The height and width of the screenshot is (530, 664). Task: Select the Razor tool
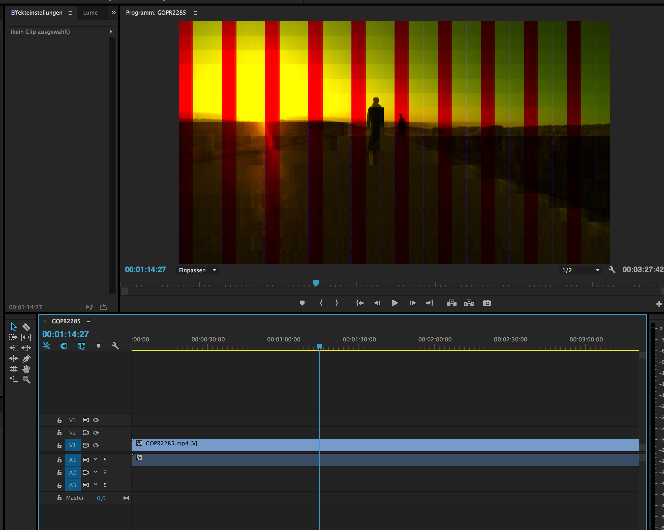[26, 327]
